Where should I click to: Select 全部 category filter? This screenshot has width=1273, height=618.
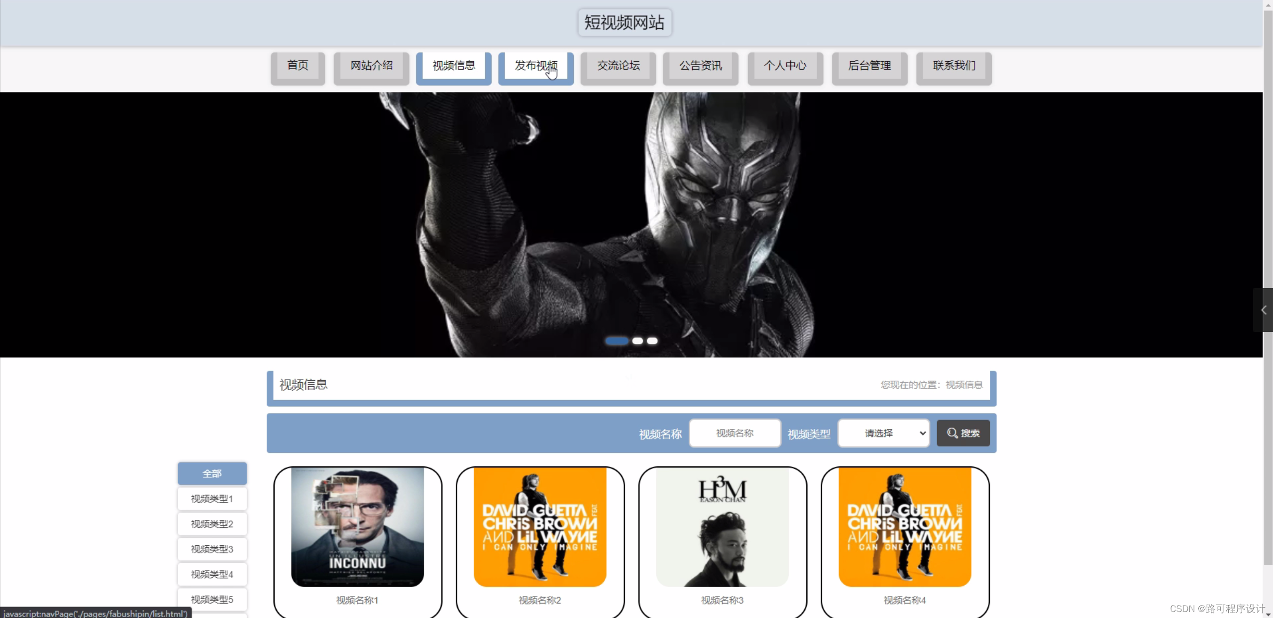pos(212,473)
